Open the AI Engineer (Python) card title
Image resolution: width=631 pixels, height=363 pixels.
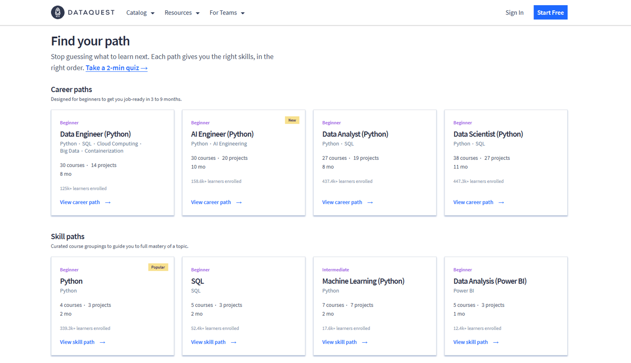[x=222, y=134]
